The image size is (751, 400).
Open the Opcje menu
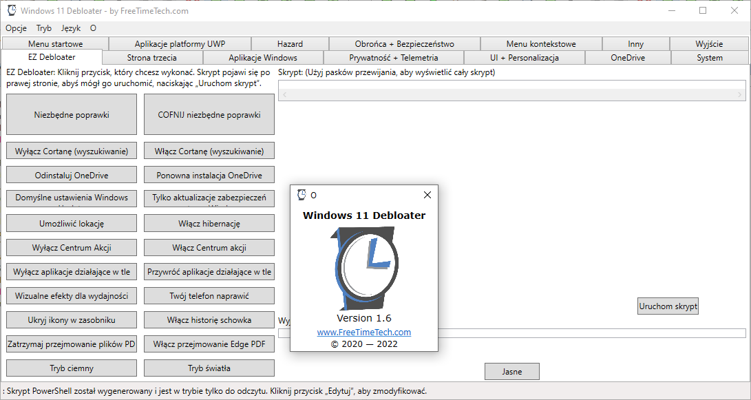coord(17,28)
